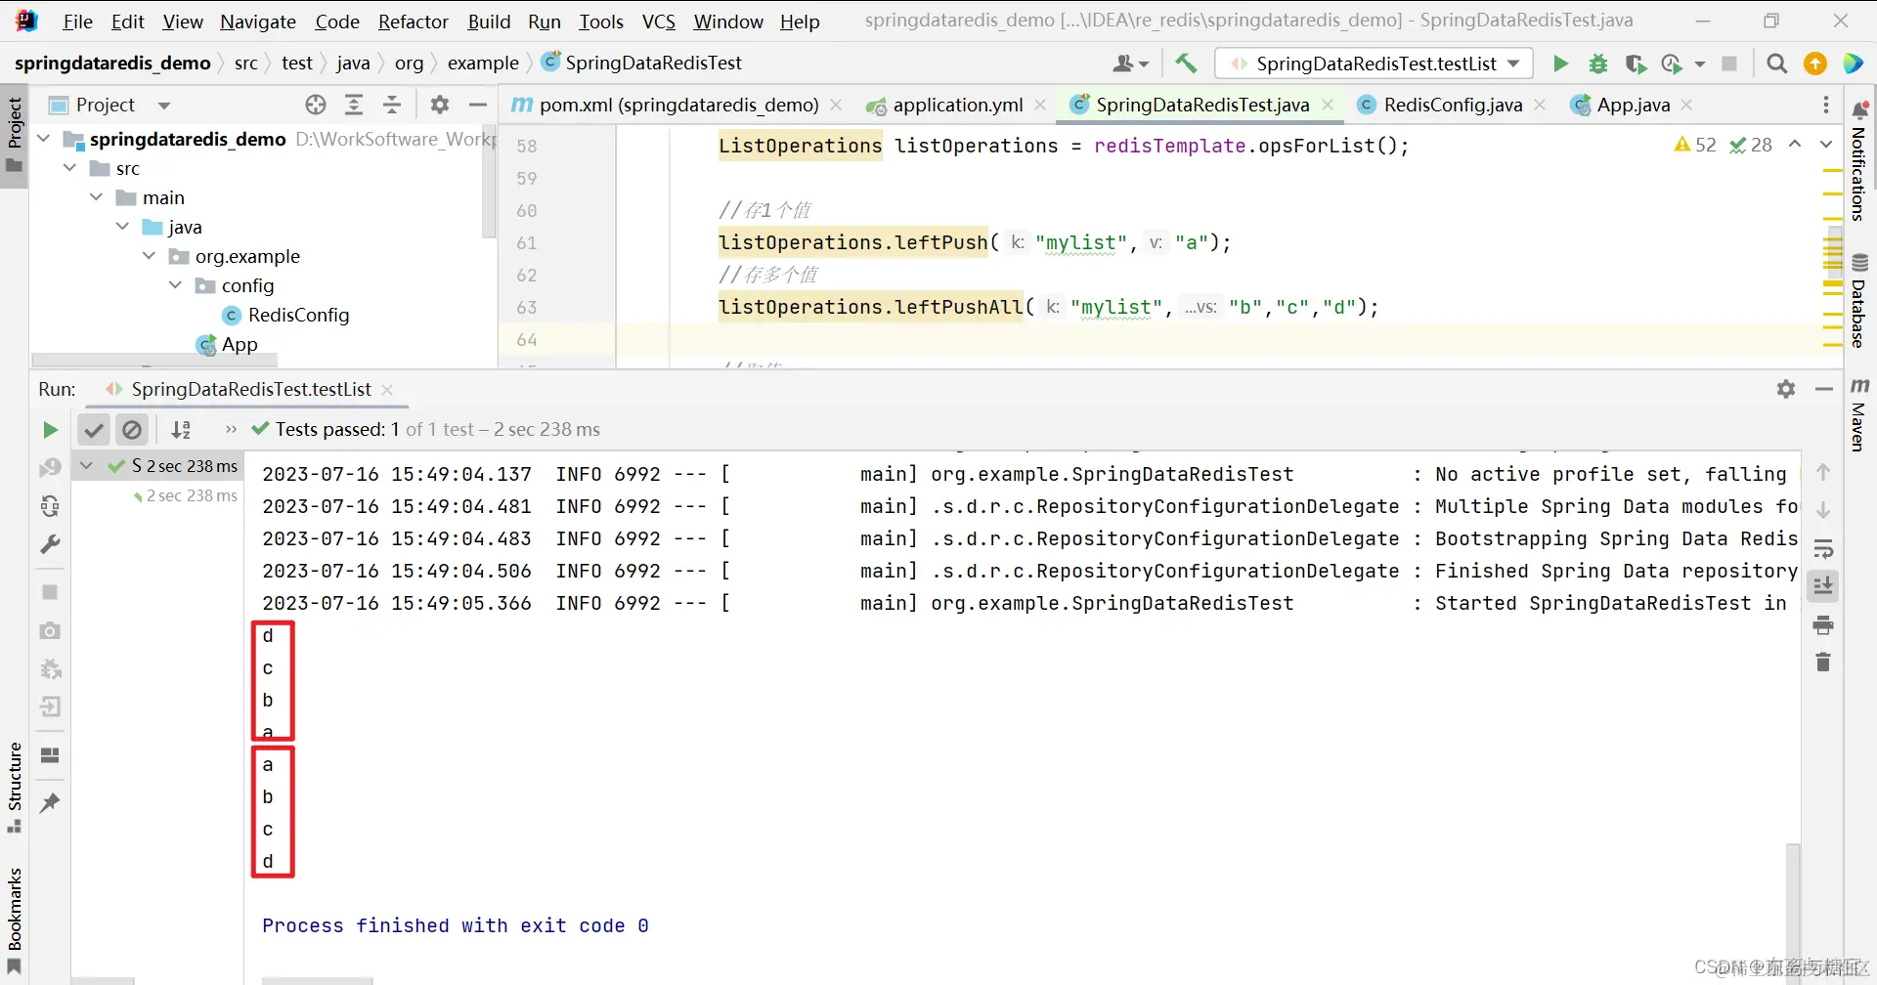This screenshot has width=1877, height=985.
Task: Rerun the test in the Run panel
Action: coord(50,430)
